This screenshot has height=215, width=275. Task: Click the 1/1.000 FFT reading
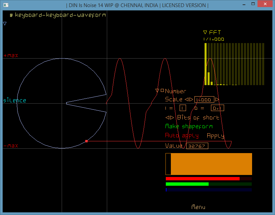pos(214,39)
